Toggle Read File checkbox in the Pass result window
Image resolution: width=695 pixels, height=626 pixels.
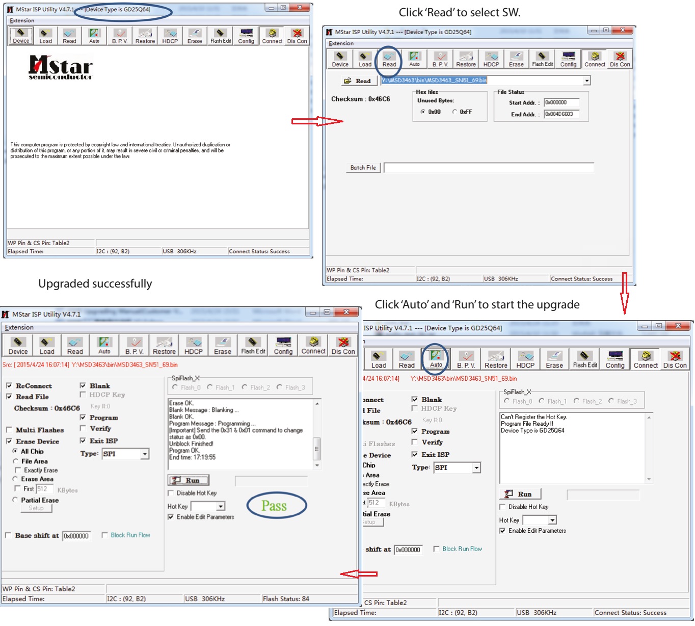(9, 397)
